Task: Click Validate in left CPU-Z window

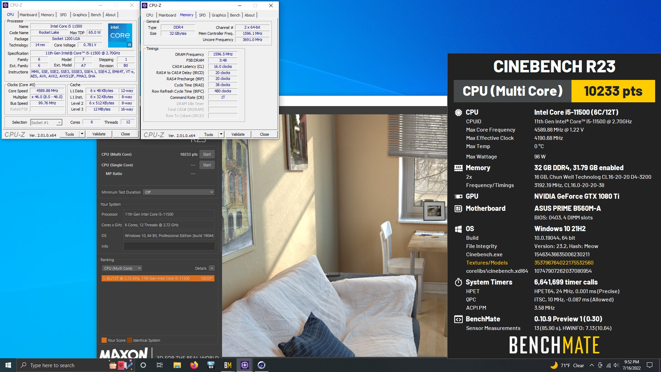Action: click(x=99, y=134)
